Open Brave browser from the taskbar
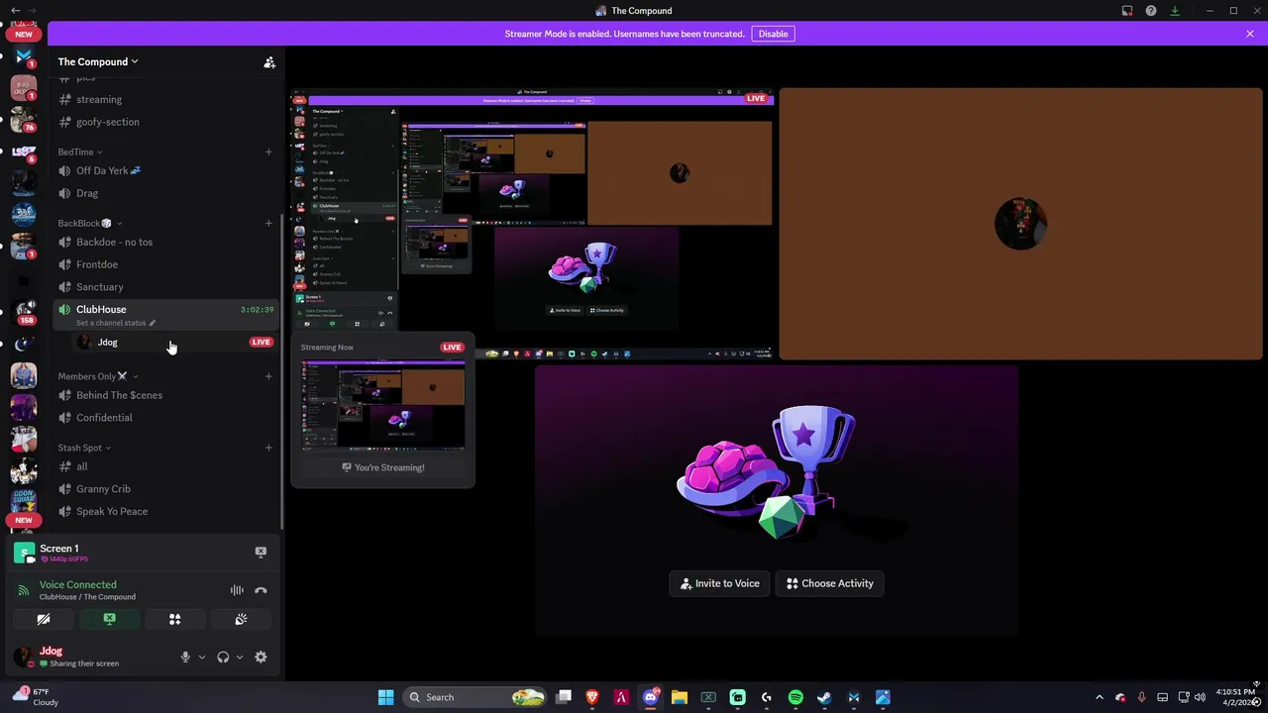1268x713 pixels. [592, 697]
